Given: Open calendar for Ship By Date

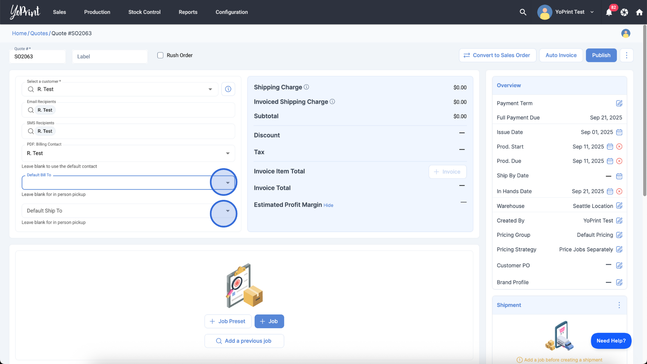Looking at the screenshot, I should click(619, 176).
